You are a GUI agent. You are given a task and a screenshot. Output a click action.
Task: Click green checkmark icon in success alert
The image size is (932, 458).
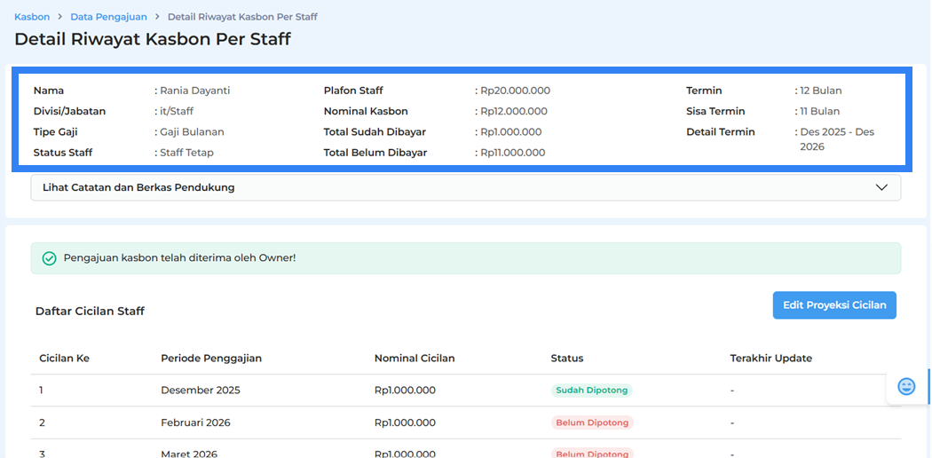point(50,258)
